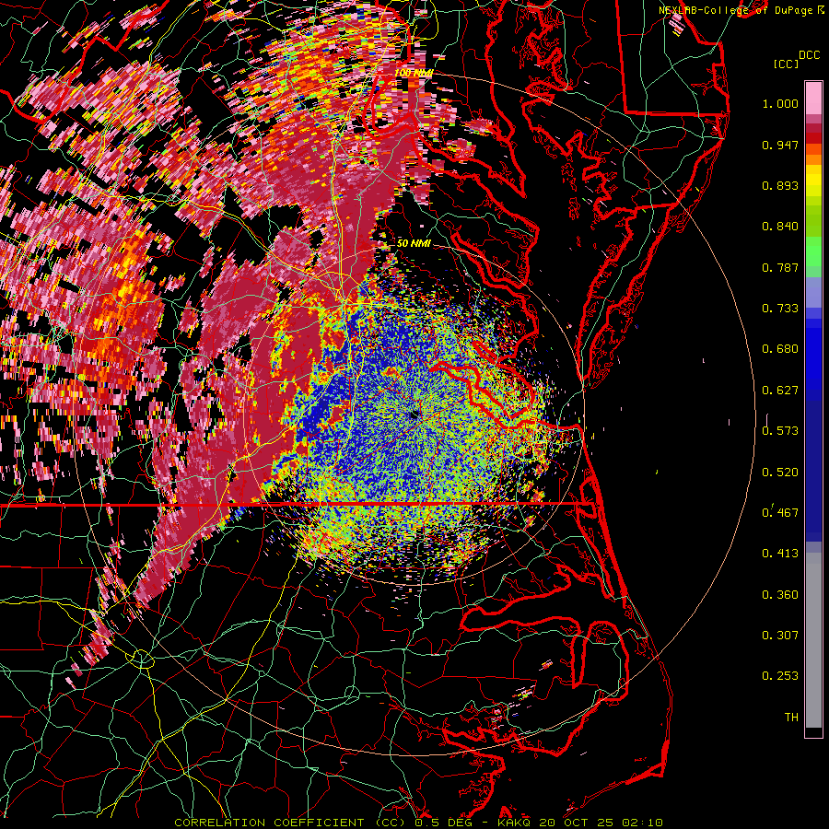Click the DCC label above the legend

click(x=810, y=55)
